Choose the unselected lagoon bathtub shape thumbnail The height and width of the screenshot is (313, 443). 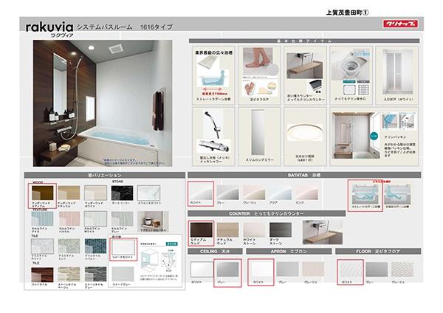point(397,194)
